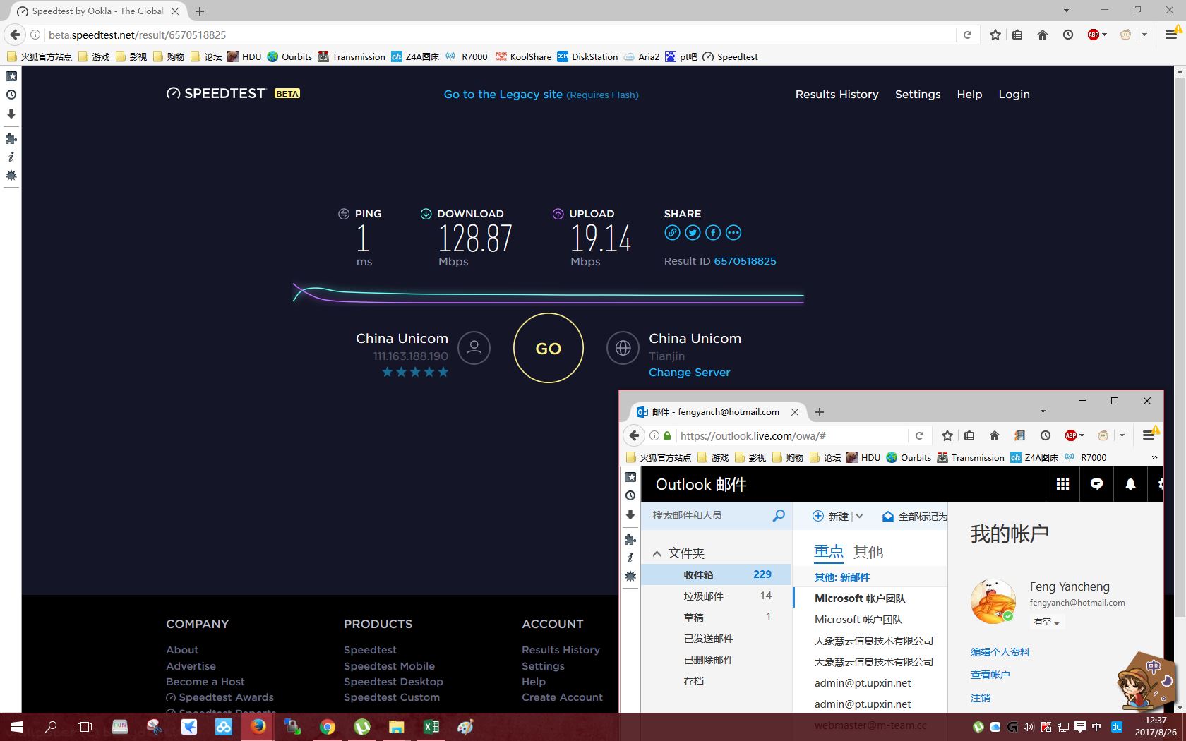Open more share options icon
Viewport: 1186px width, 741px height.
pos(733,233)
